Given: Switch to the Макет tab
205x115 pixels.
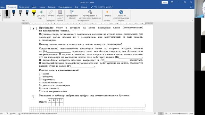Looking at the screenshot, I should click(34, 7).
